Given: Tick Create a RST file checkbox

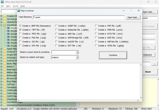Looking at the screenshot, I should click(56, 46).
